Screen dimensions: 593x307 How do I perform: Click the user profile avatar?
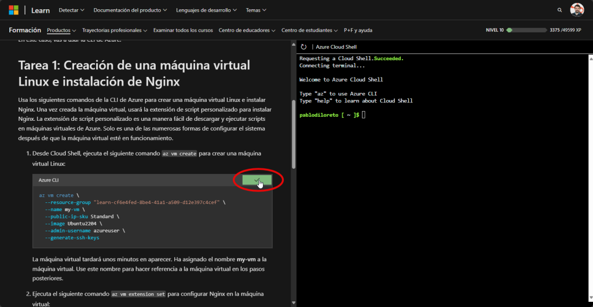(577, 10)
